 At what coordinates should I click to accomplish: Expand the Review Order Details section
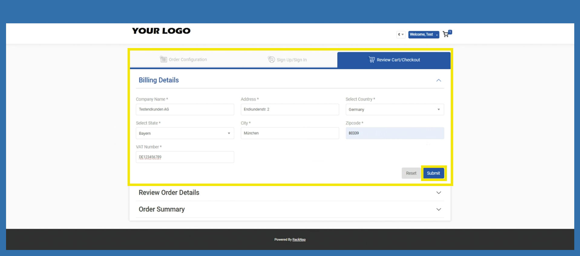pyautogui.click(x=438, y=193)
